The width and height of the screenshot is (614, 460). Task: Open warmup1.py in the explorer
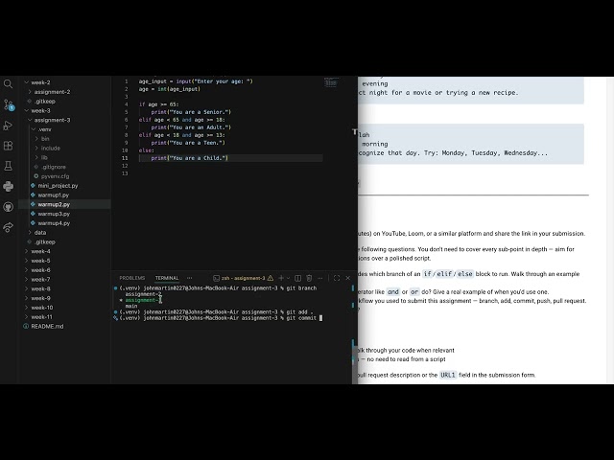pyautogui.click(x=66, y=195)
